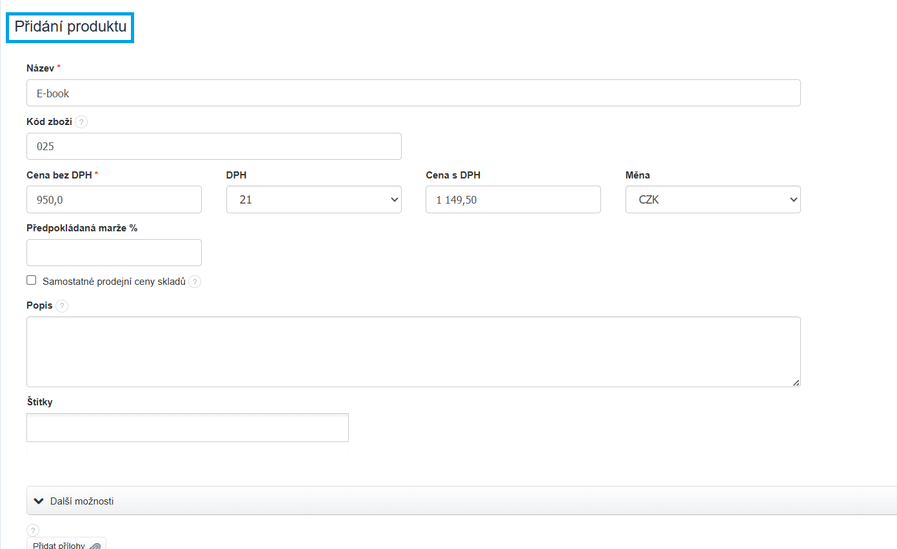Expand the Další možnosti section

pyautogui.click(x=462, y=501)
